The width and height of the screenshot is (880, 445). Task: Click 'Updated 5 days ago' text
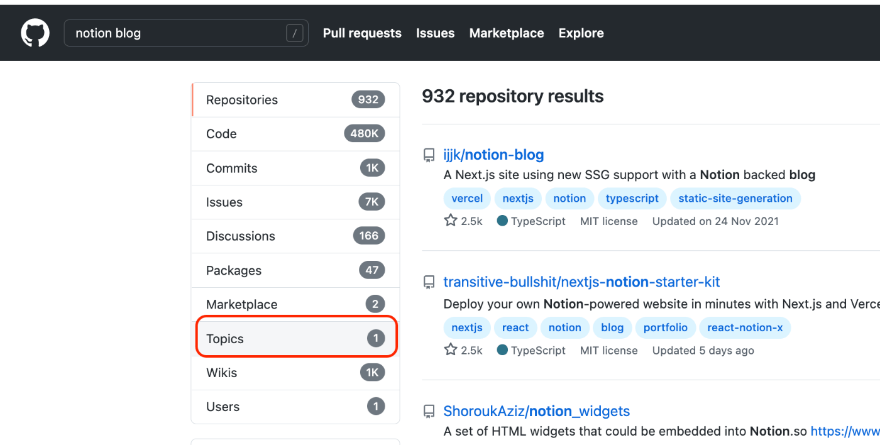click(x=703, y=350)
